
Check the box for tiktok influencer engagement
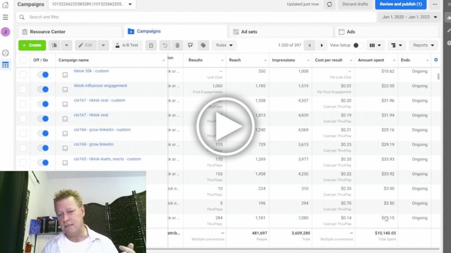click(x=23, y=90)
